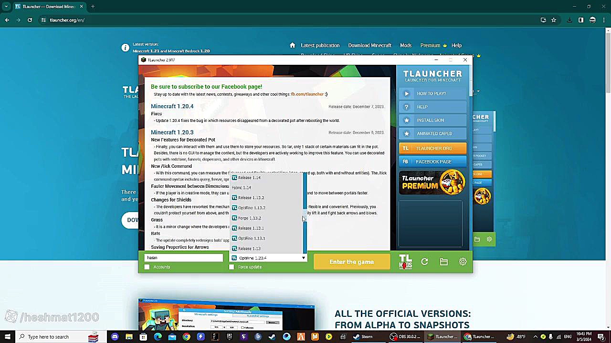Select OptiFine 1.13.1 from the version list
Viewport: 611px width, 343px height.
266,238
